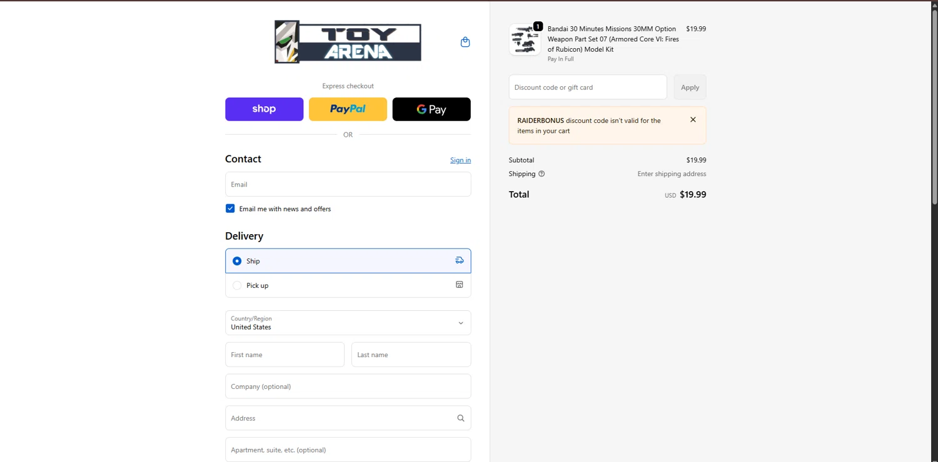Click the Toy Arena logo
The height and width of the screenshot is (462, 938).
click(x=348, y=42)
